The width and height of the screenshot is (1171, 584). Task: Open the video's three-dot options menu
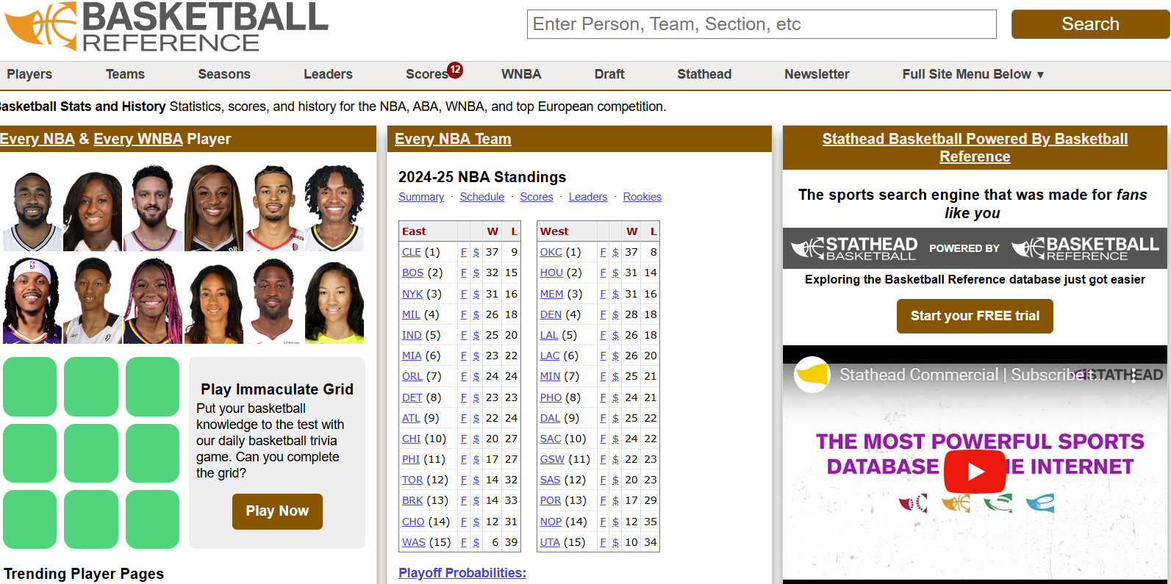tap(1134, 375)
